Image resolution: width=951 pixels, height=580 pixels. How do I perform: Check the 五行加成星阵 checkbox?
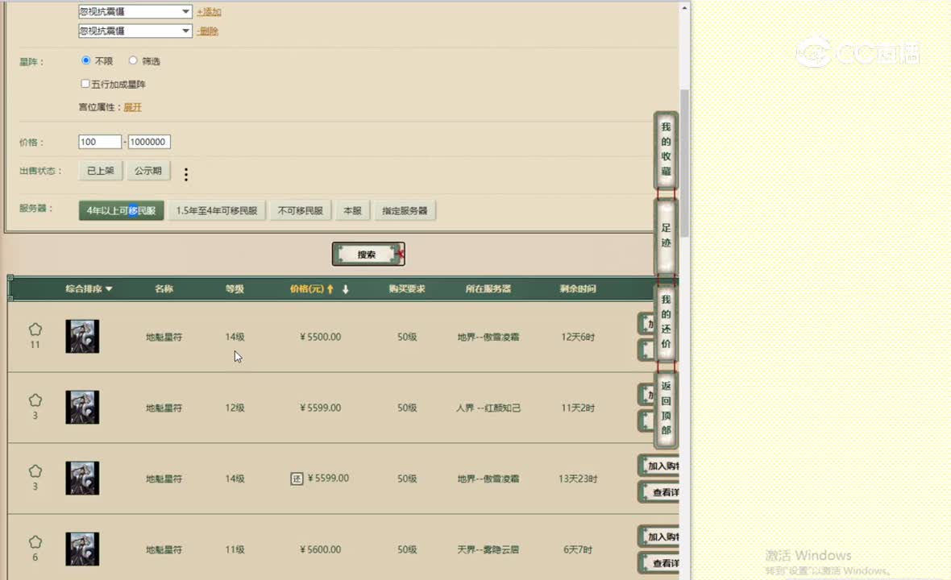(x=85, y=84)
